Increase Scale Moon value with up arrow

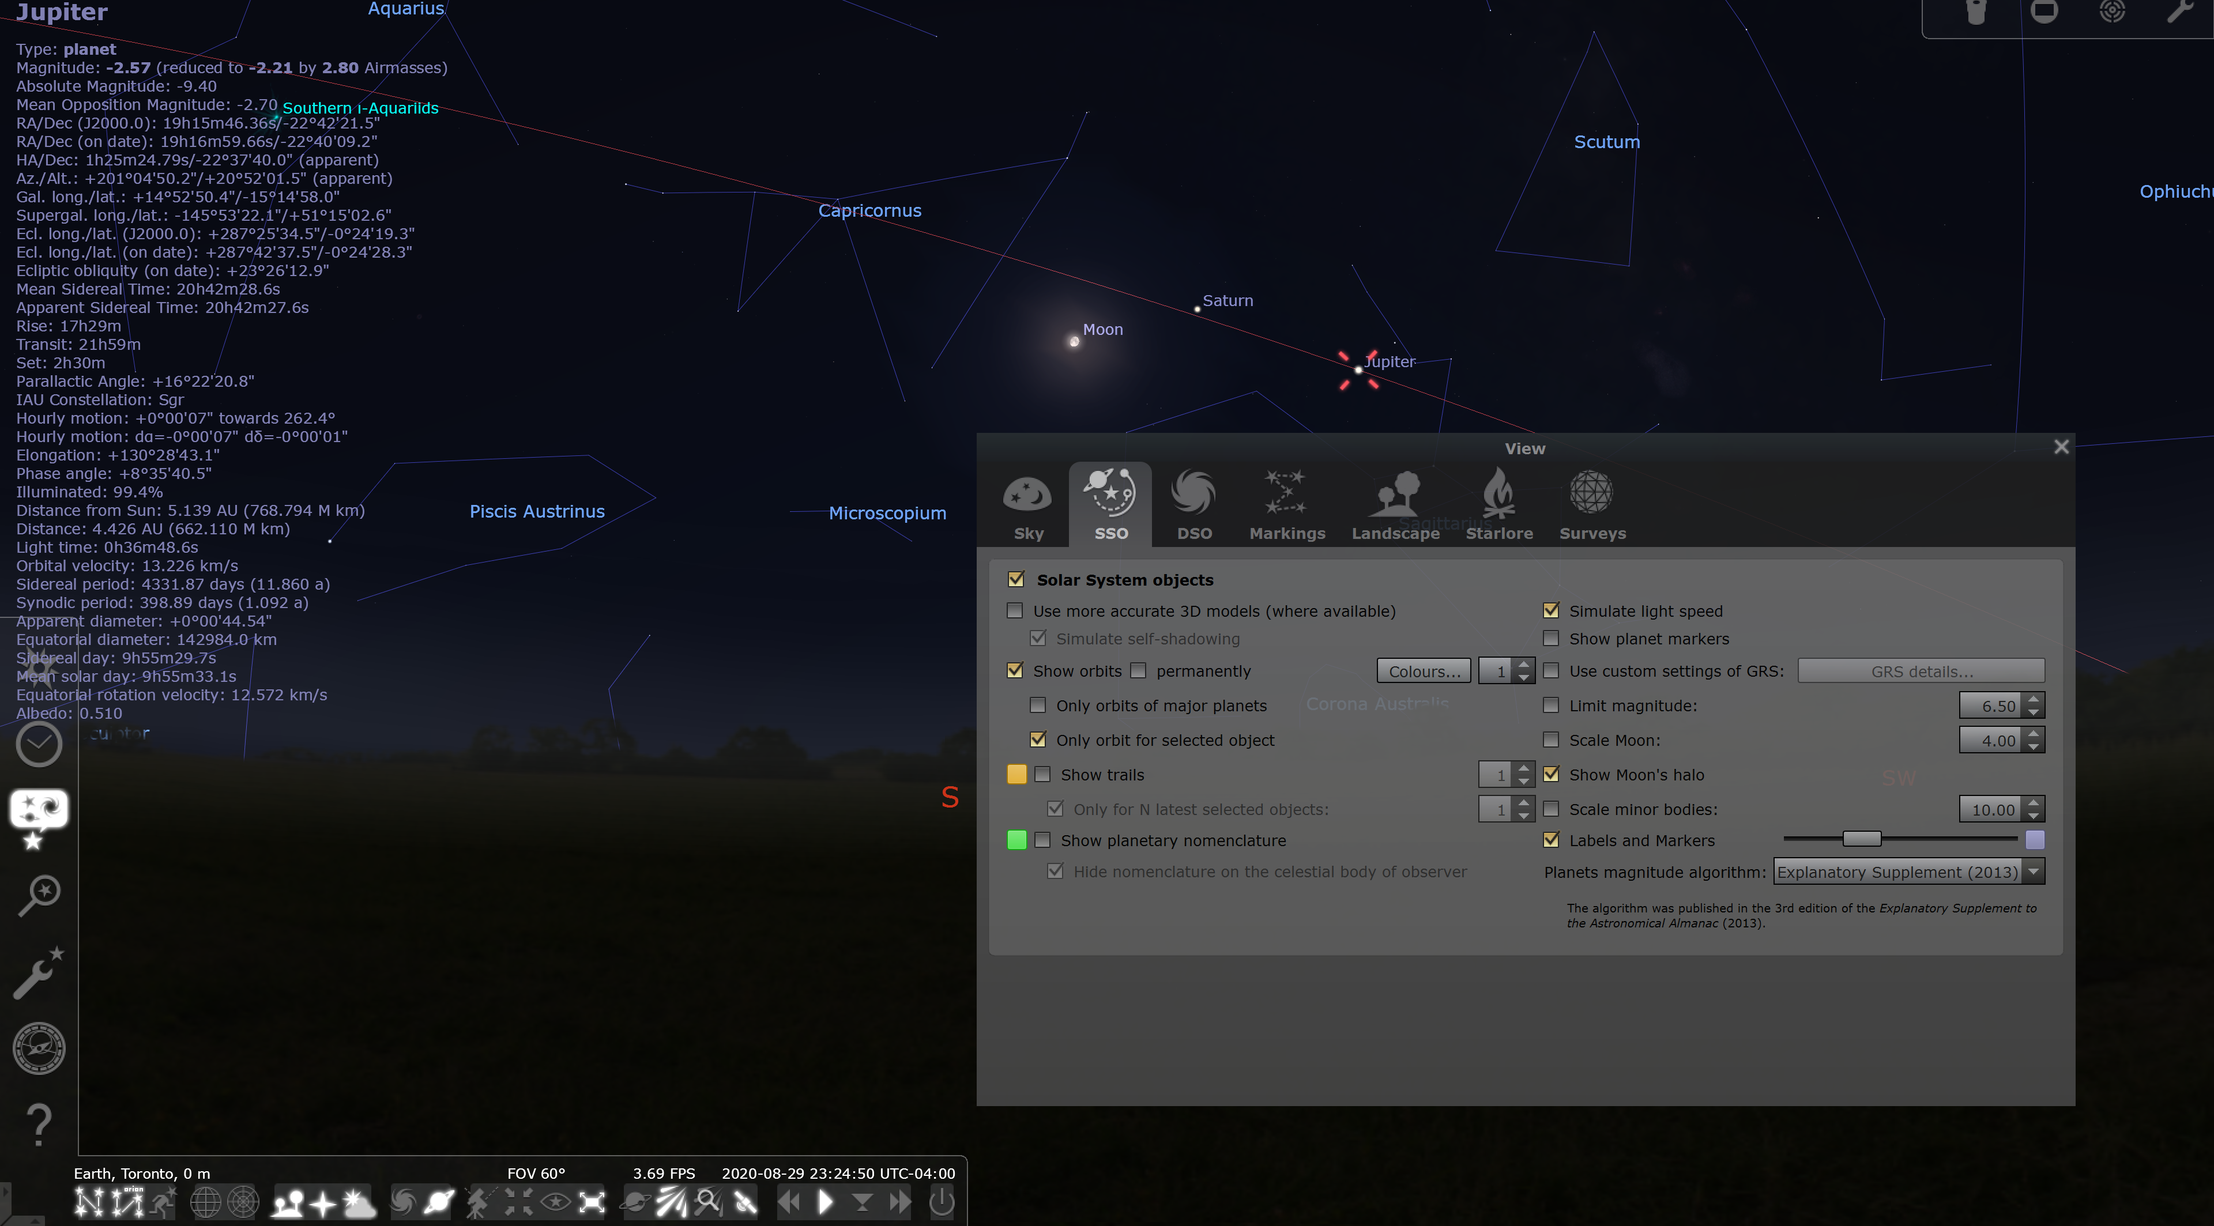(x=2032, y=733)
